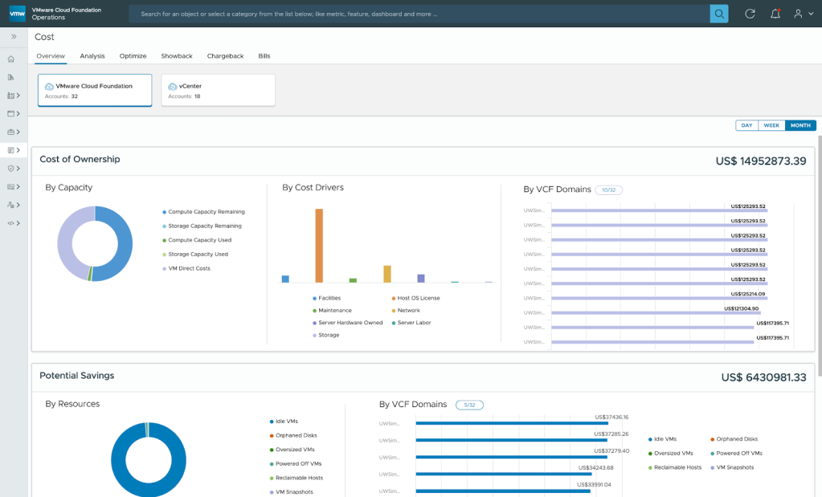Switch time range to WEEK
Image resolution: width=822 pixels, height=497 pixels.
[771, 125]
